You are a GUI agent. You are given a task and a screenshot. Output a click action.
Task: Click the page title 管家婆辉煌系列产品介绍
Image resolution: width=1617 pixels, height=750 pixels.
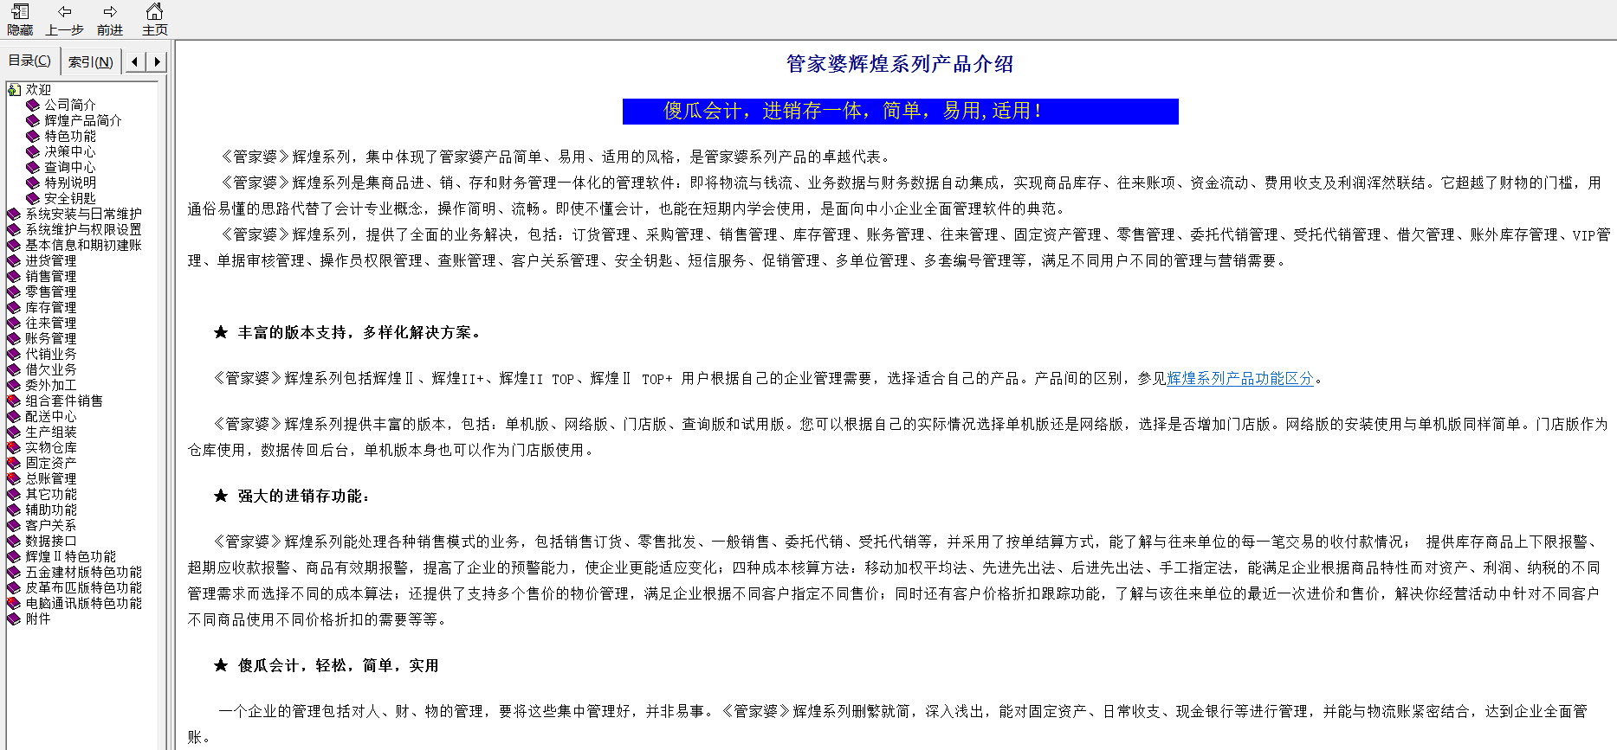[x=900, y=64]
